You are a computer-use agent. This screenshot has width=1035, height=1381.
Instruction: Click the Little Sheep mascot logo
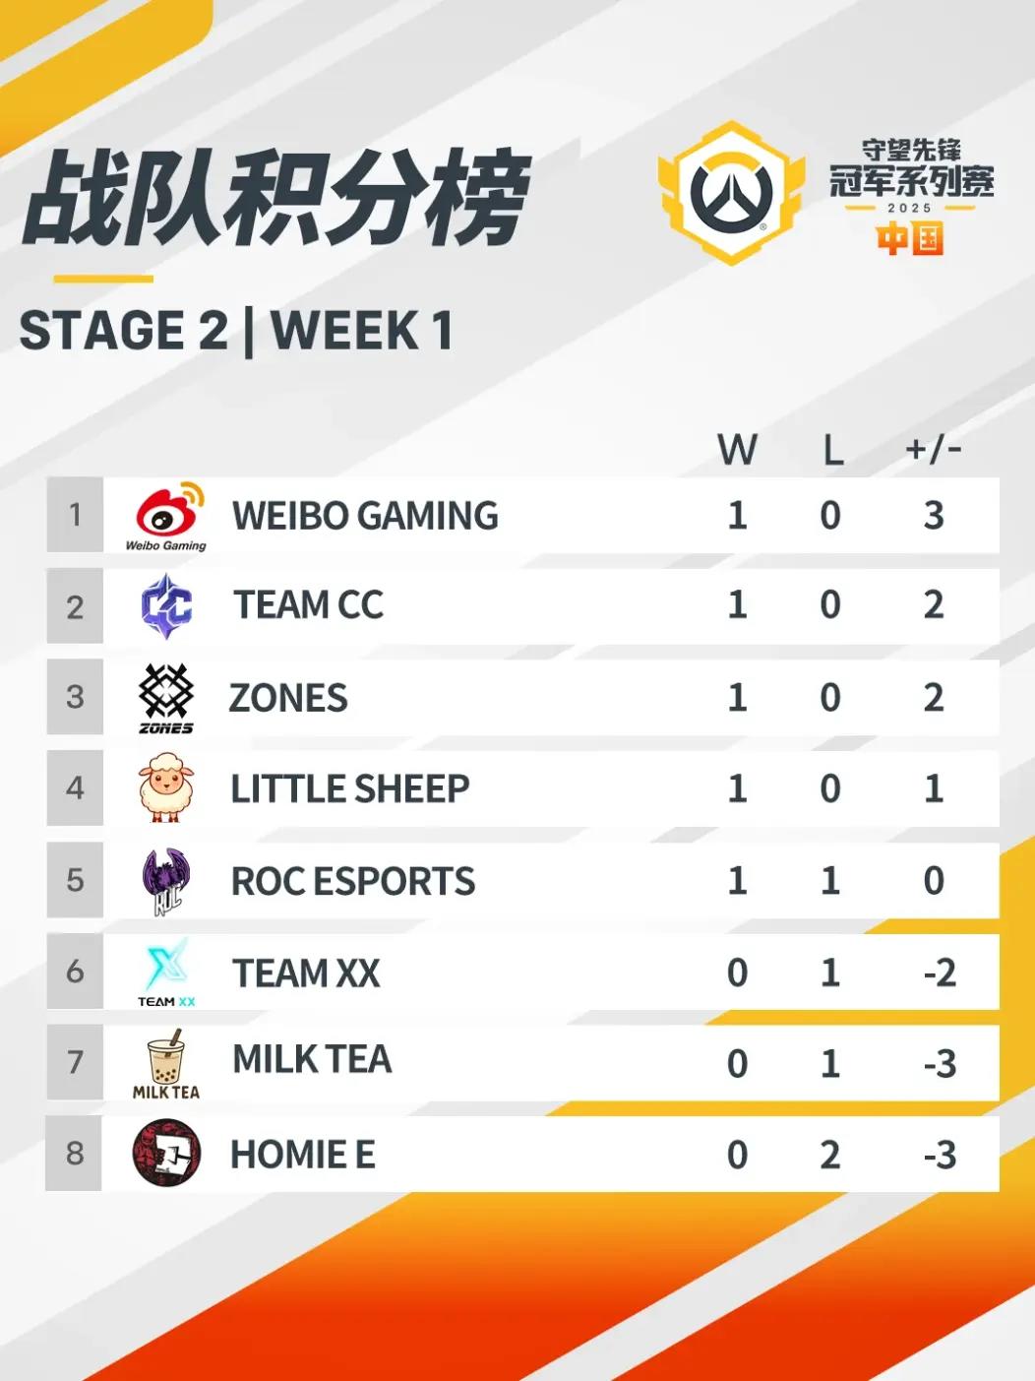tap(166, 787)
